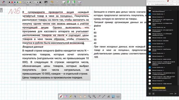Expand the left side panel handle
The height and width of the screenshot is (100, 179).
click(1, 10)
